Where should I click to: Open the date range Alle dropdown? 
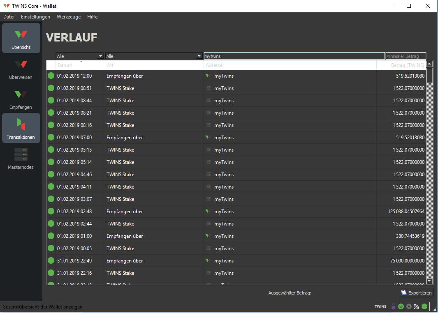[80, 56]
